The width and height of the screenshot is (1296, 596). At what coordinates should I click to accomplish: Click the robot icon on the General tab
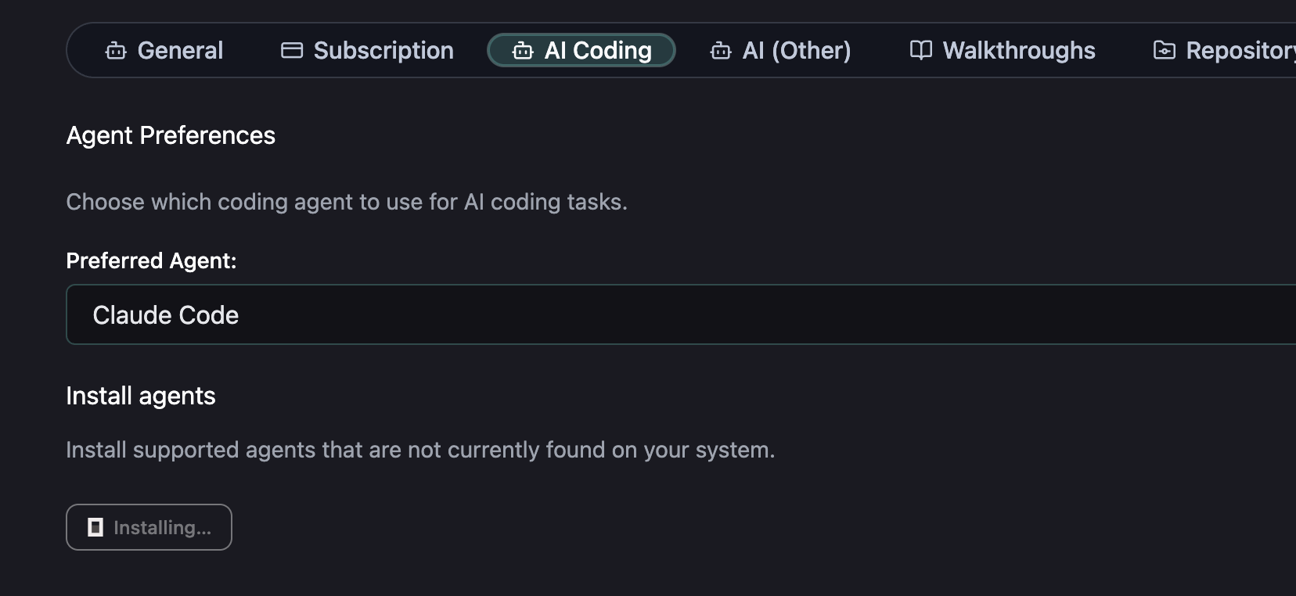(x=116, y=50)
